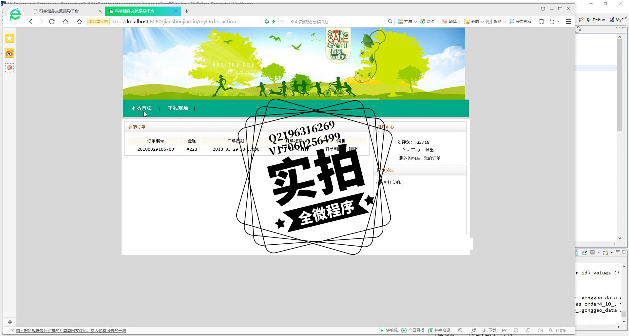629x336 pixels.
Task: Click the browser forward arrow
Action: (41, 22)
